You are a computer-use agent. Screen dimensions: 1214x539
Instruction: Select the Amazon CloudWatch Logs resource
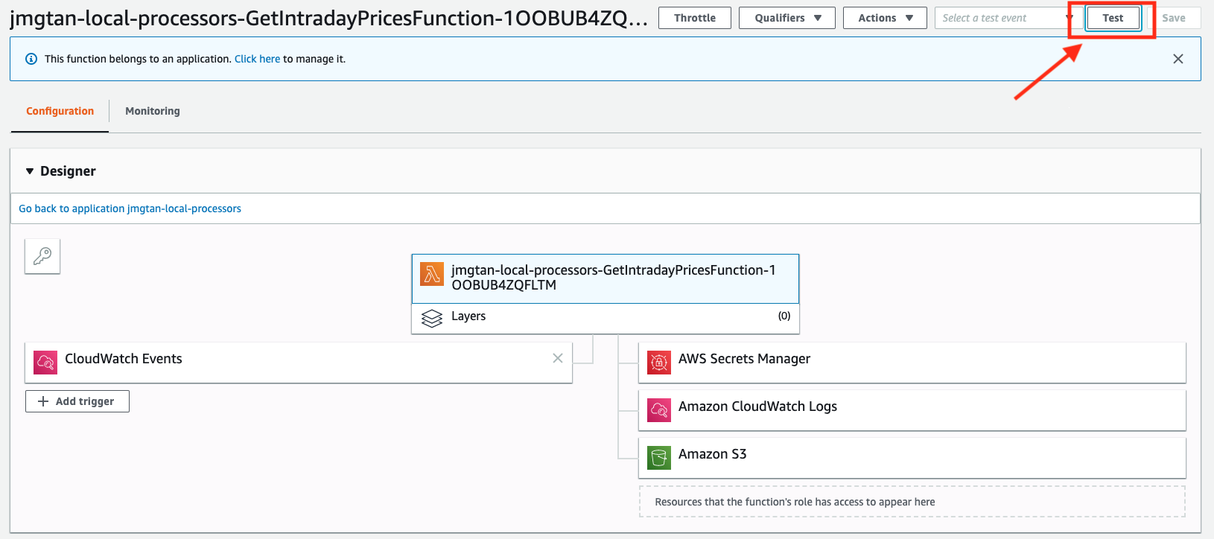[x=912, y=410]
